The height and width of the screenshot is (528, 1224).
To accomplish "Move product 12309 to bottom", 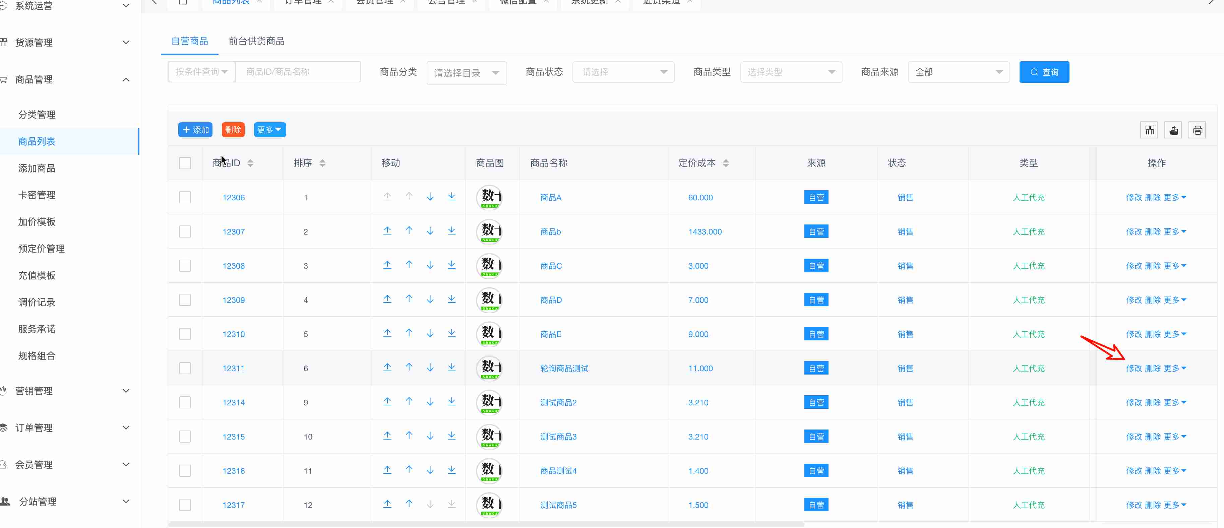I will point(451,299).
